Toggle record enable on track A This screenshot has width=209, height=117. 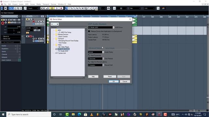34,21
